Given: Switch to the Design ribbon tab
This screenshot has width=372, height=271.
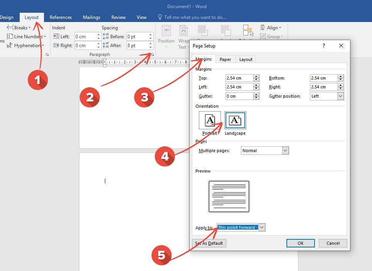Looking at the screenshot, I should [7, 17].
